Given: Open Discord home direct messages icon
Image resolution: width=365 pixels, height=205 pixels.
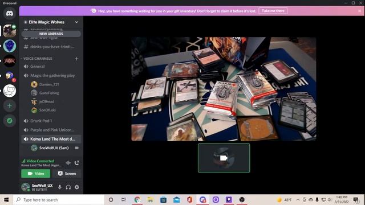Looking at the screenshot, I should pyautogui.click(x=9, y=14).
